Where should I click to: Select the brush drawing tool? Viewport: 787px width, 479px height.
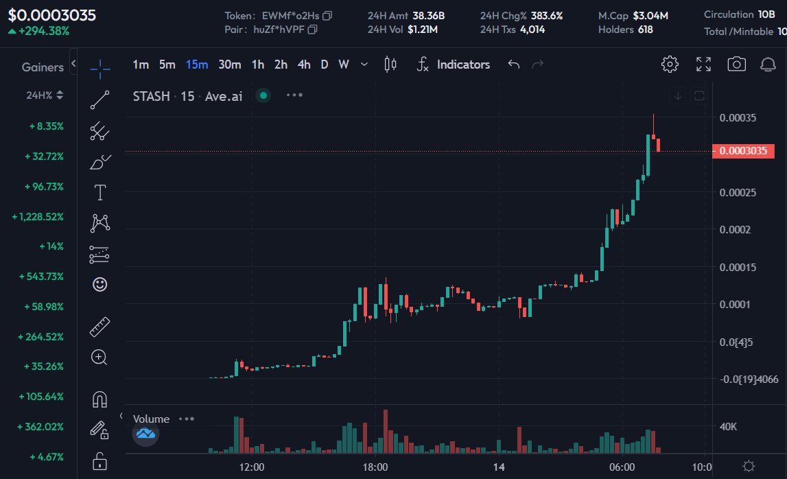[x=100, y=162]
